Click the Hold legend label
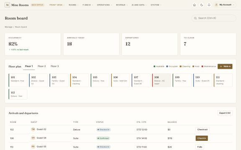 coord(197,66)
